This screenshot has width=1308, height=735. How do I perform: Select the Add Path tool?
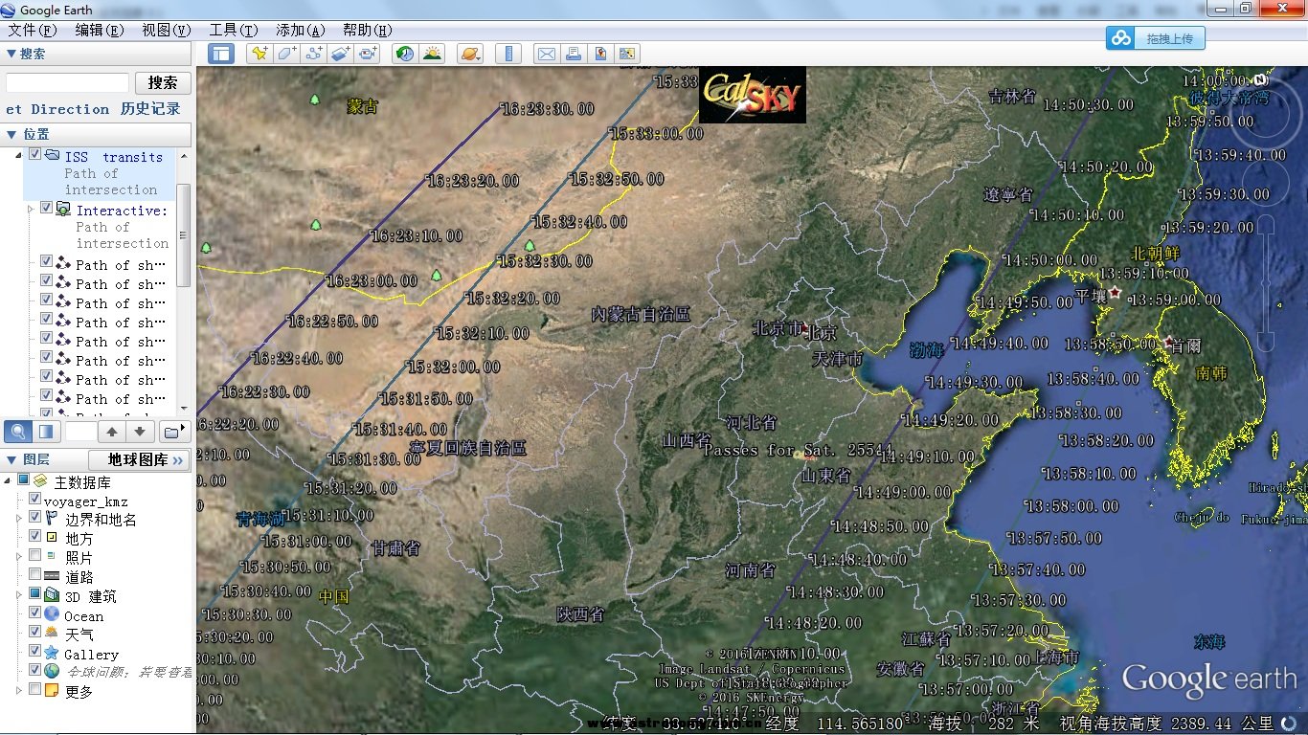pos(313,54)
